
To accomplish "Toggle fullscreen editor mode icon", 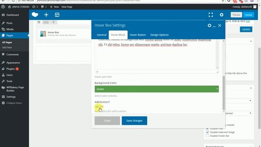I will (211, 15).
